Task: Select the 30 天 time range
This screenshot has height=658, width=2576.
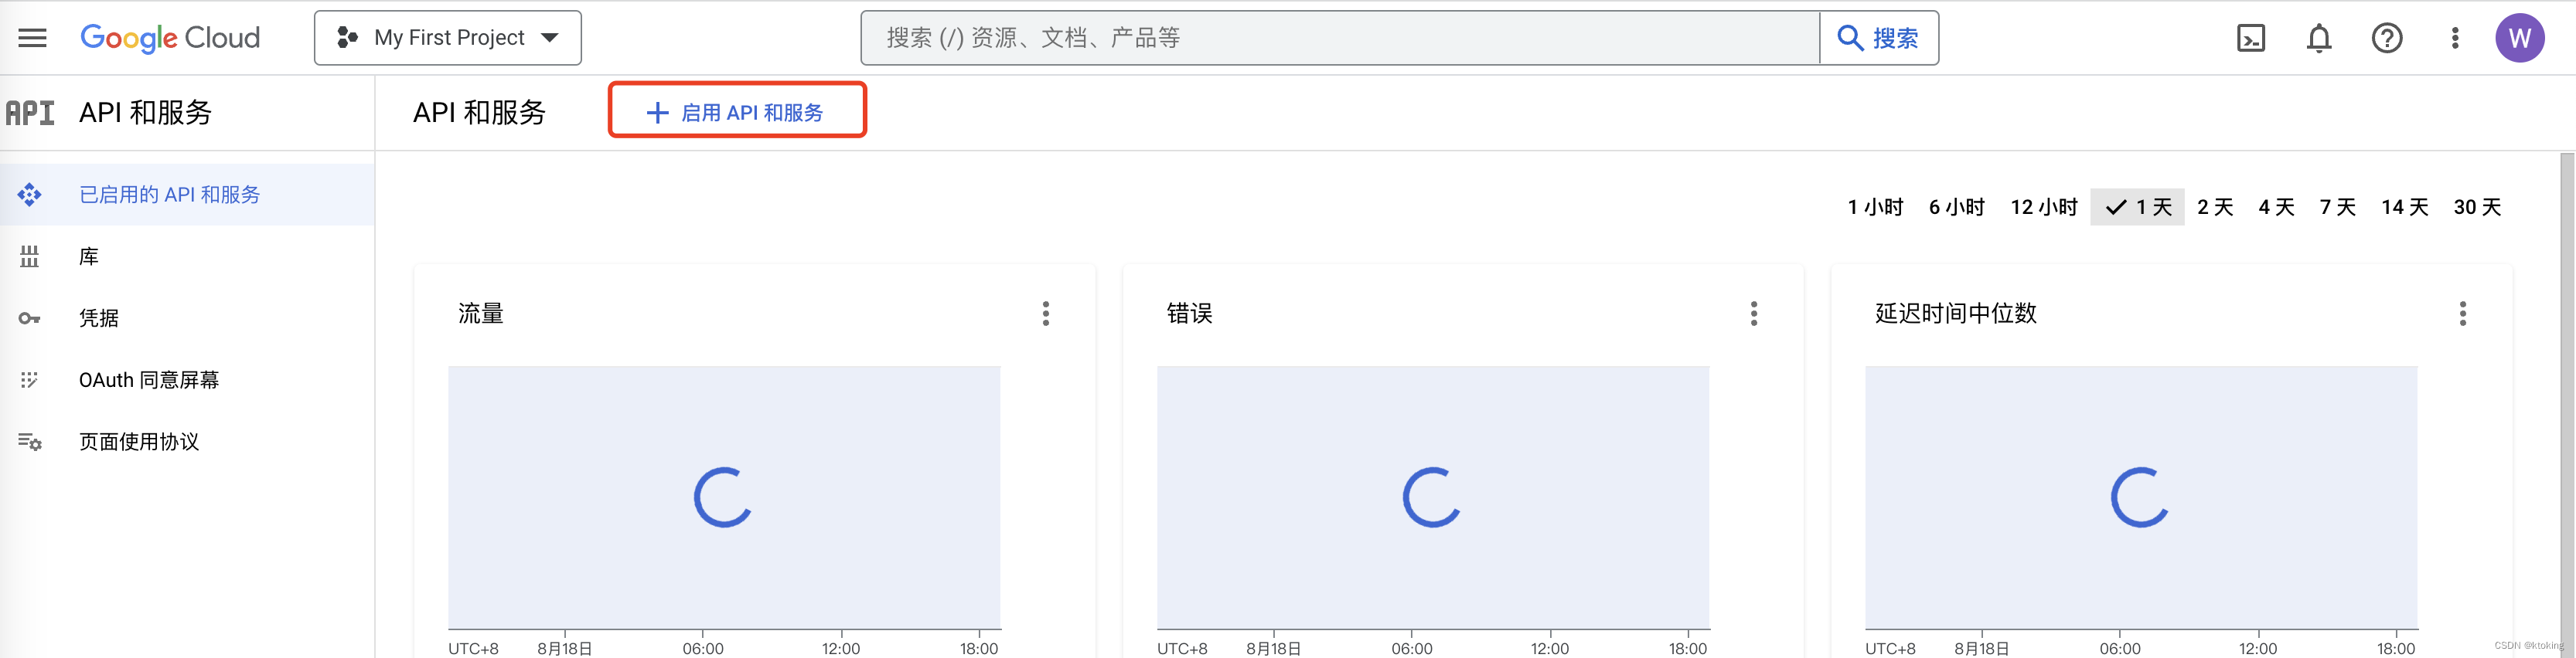Action: (x=2477, y=207)
